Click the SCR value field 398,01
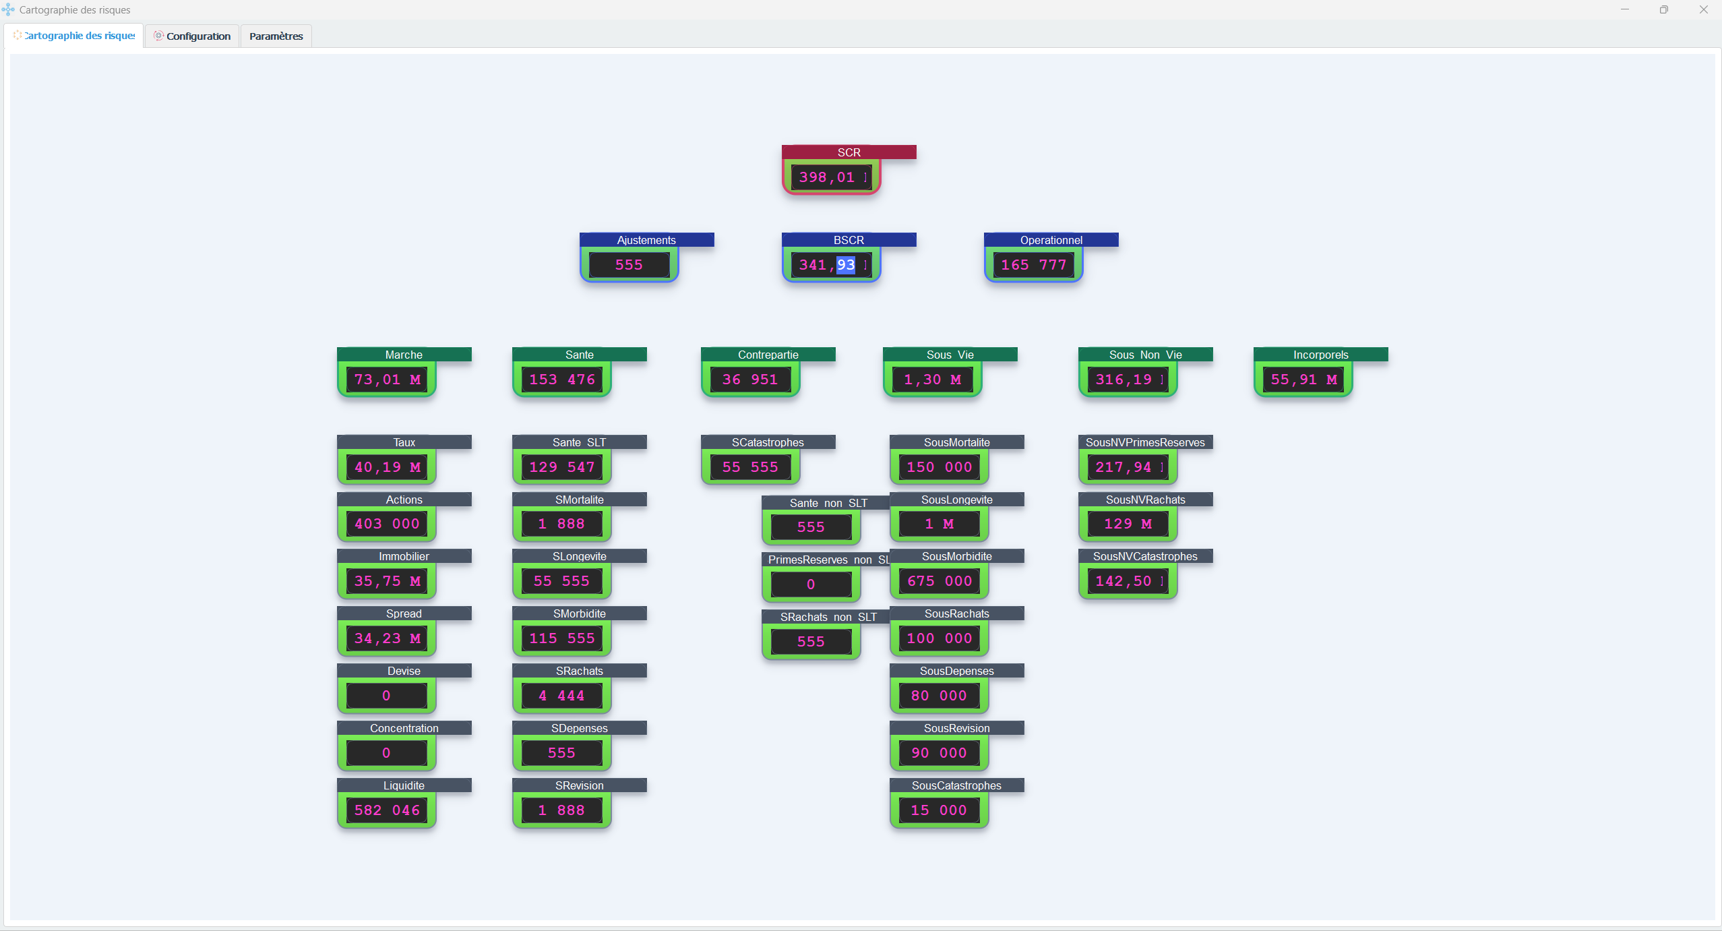This screenshot has height=931, width=1722. (x=832, y=177)
